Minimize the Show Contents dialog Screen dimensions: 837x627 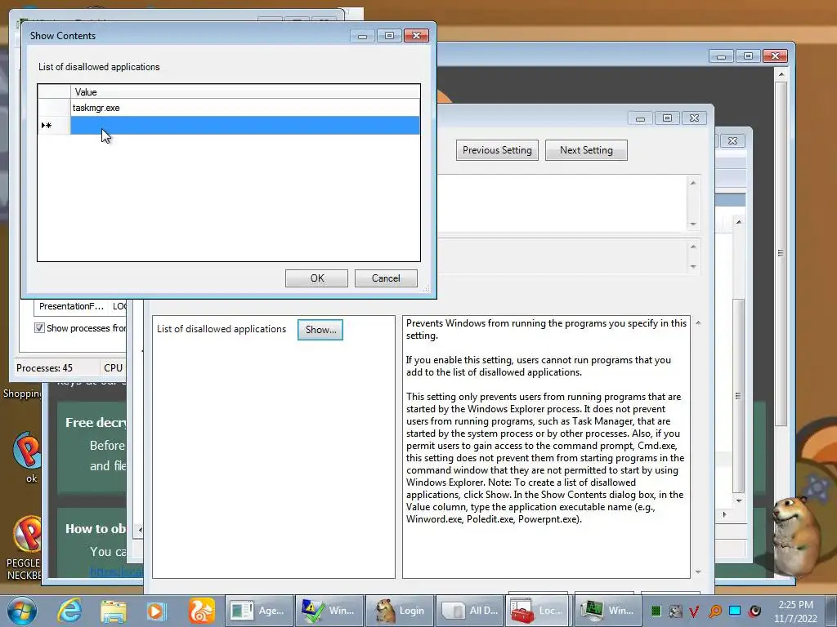pos(362,36)
